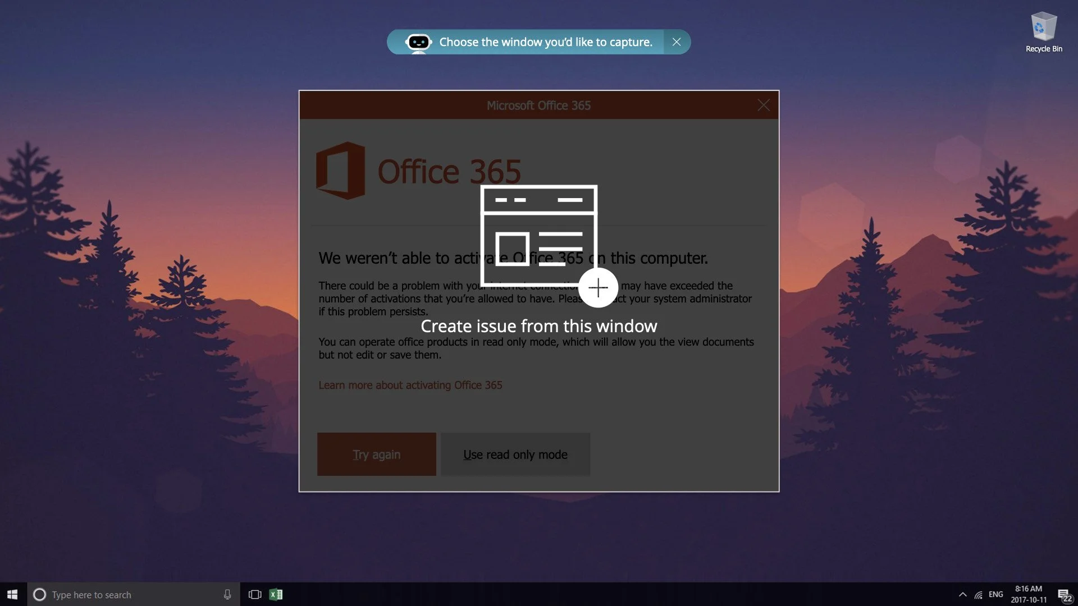The width and height of the screenshot is (1078, 606).
Task: Expand hidden system tray icons
Action: point(962,595)
